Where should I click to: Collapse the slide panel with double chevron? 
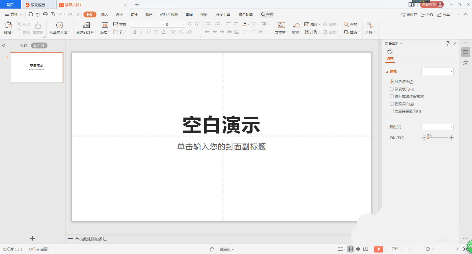[x=4, y=45]
